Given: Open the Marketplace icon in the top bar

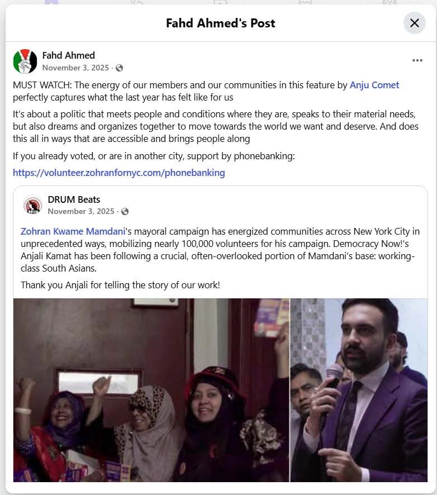Looking at the screenshot, I should [x=305, y=2].
